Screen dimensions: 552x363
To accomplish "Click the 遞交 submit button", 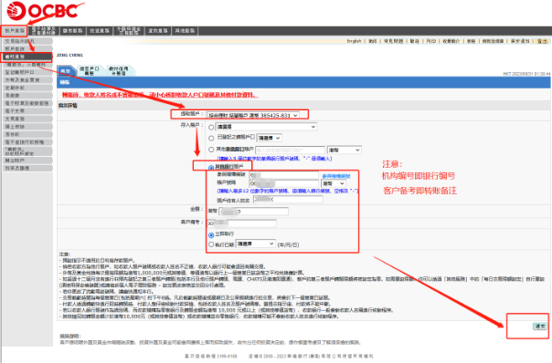I will point(540,327).
